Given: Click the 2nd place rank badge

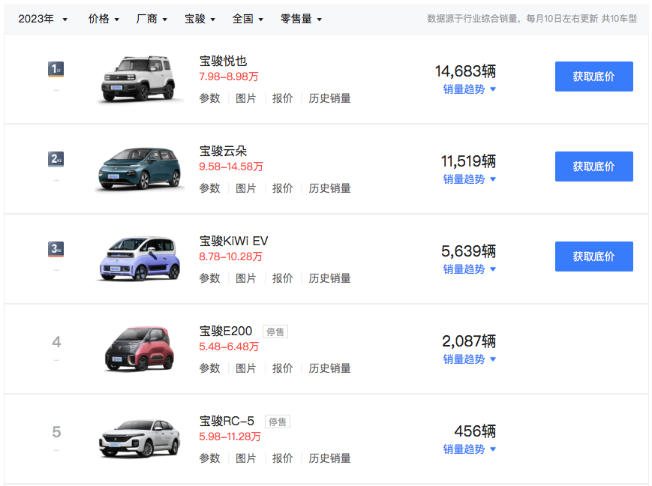Looking at the screenshot, I should point(56,159).
